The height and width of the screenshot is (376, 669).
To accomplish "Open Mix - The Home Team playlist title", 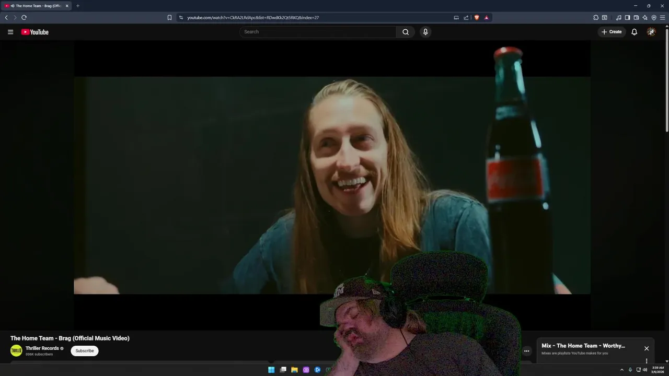I will click(583, 346).
